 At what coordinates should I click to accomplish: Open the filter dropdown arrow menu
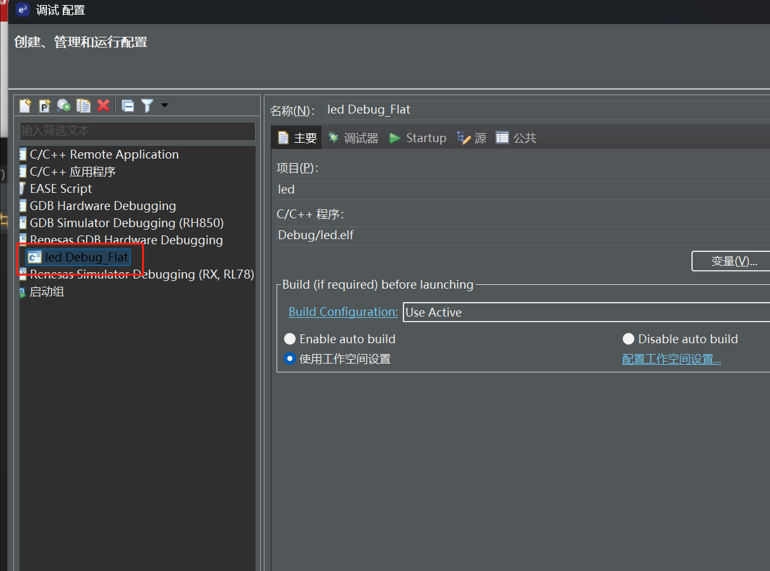[x=164, y=105]
